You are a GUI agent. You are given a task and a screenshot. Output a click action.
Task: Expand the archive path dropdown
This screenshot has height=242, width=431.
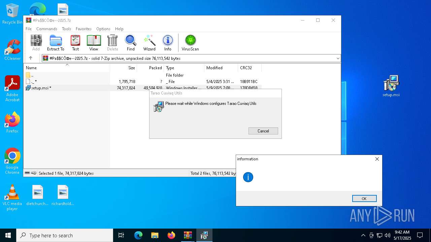click(x=338, y=58)
